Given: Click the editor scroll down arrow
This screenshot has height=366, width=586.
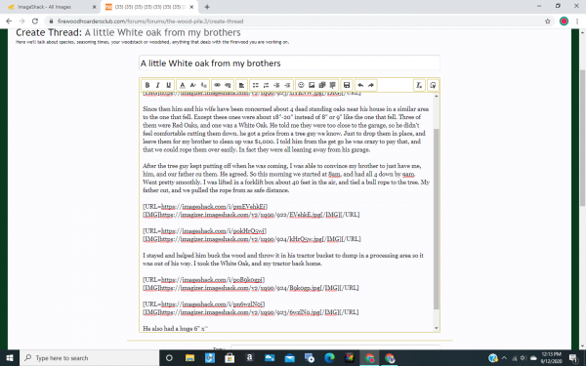Looking at the screenshot, I should (x=437, y=328).
